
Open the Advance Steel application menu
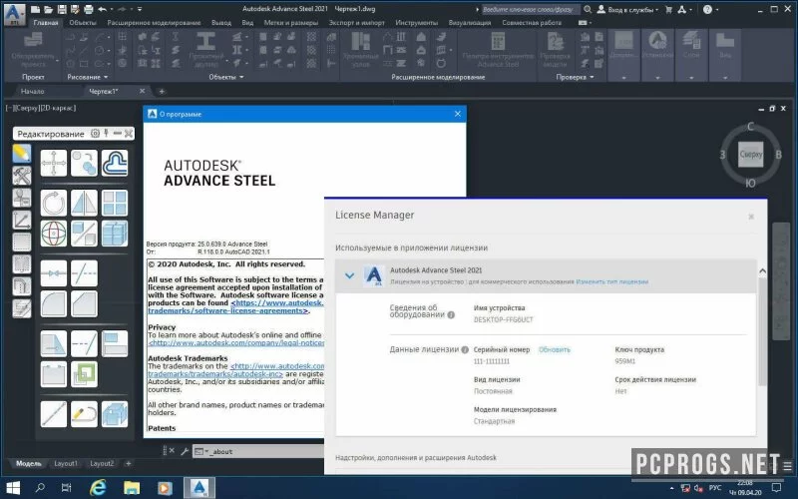(x=14, y=13)
